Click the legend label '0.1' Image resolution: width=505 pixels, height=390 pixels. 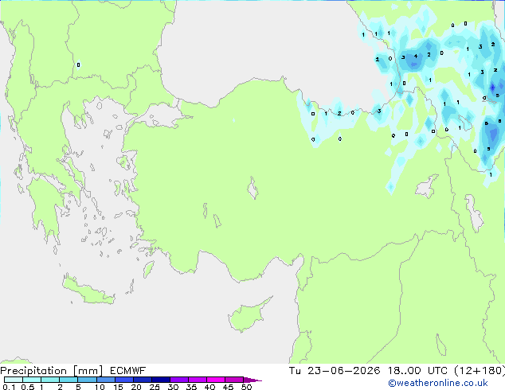click(x=9, y=387)
